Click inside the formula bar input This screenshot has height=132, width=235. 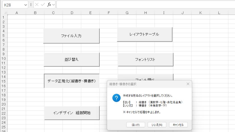pos(143,5)
